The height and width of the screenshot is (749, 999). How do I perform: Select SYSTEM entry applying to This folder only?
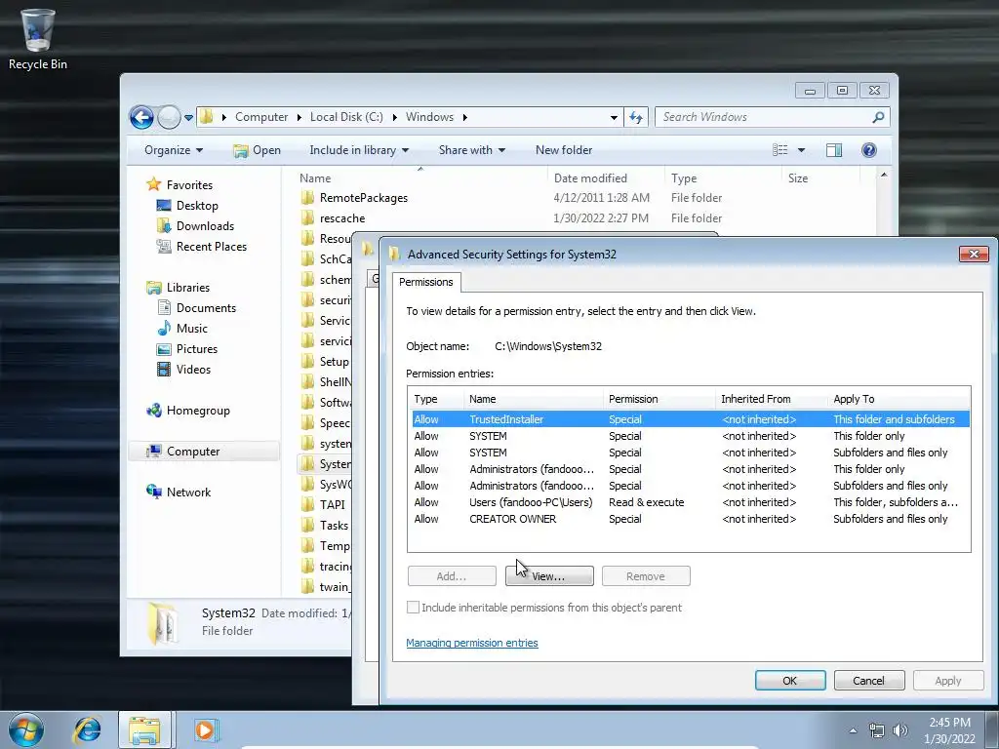pos(691,436)
